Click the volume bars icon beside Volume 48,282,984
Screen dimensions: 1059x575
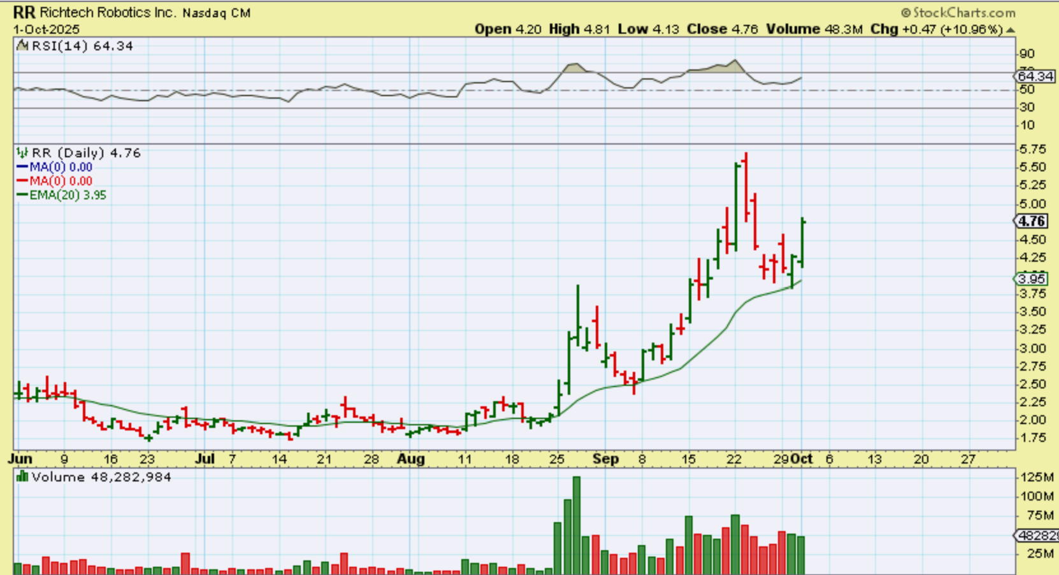(x=22, y=476)
